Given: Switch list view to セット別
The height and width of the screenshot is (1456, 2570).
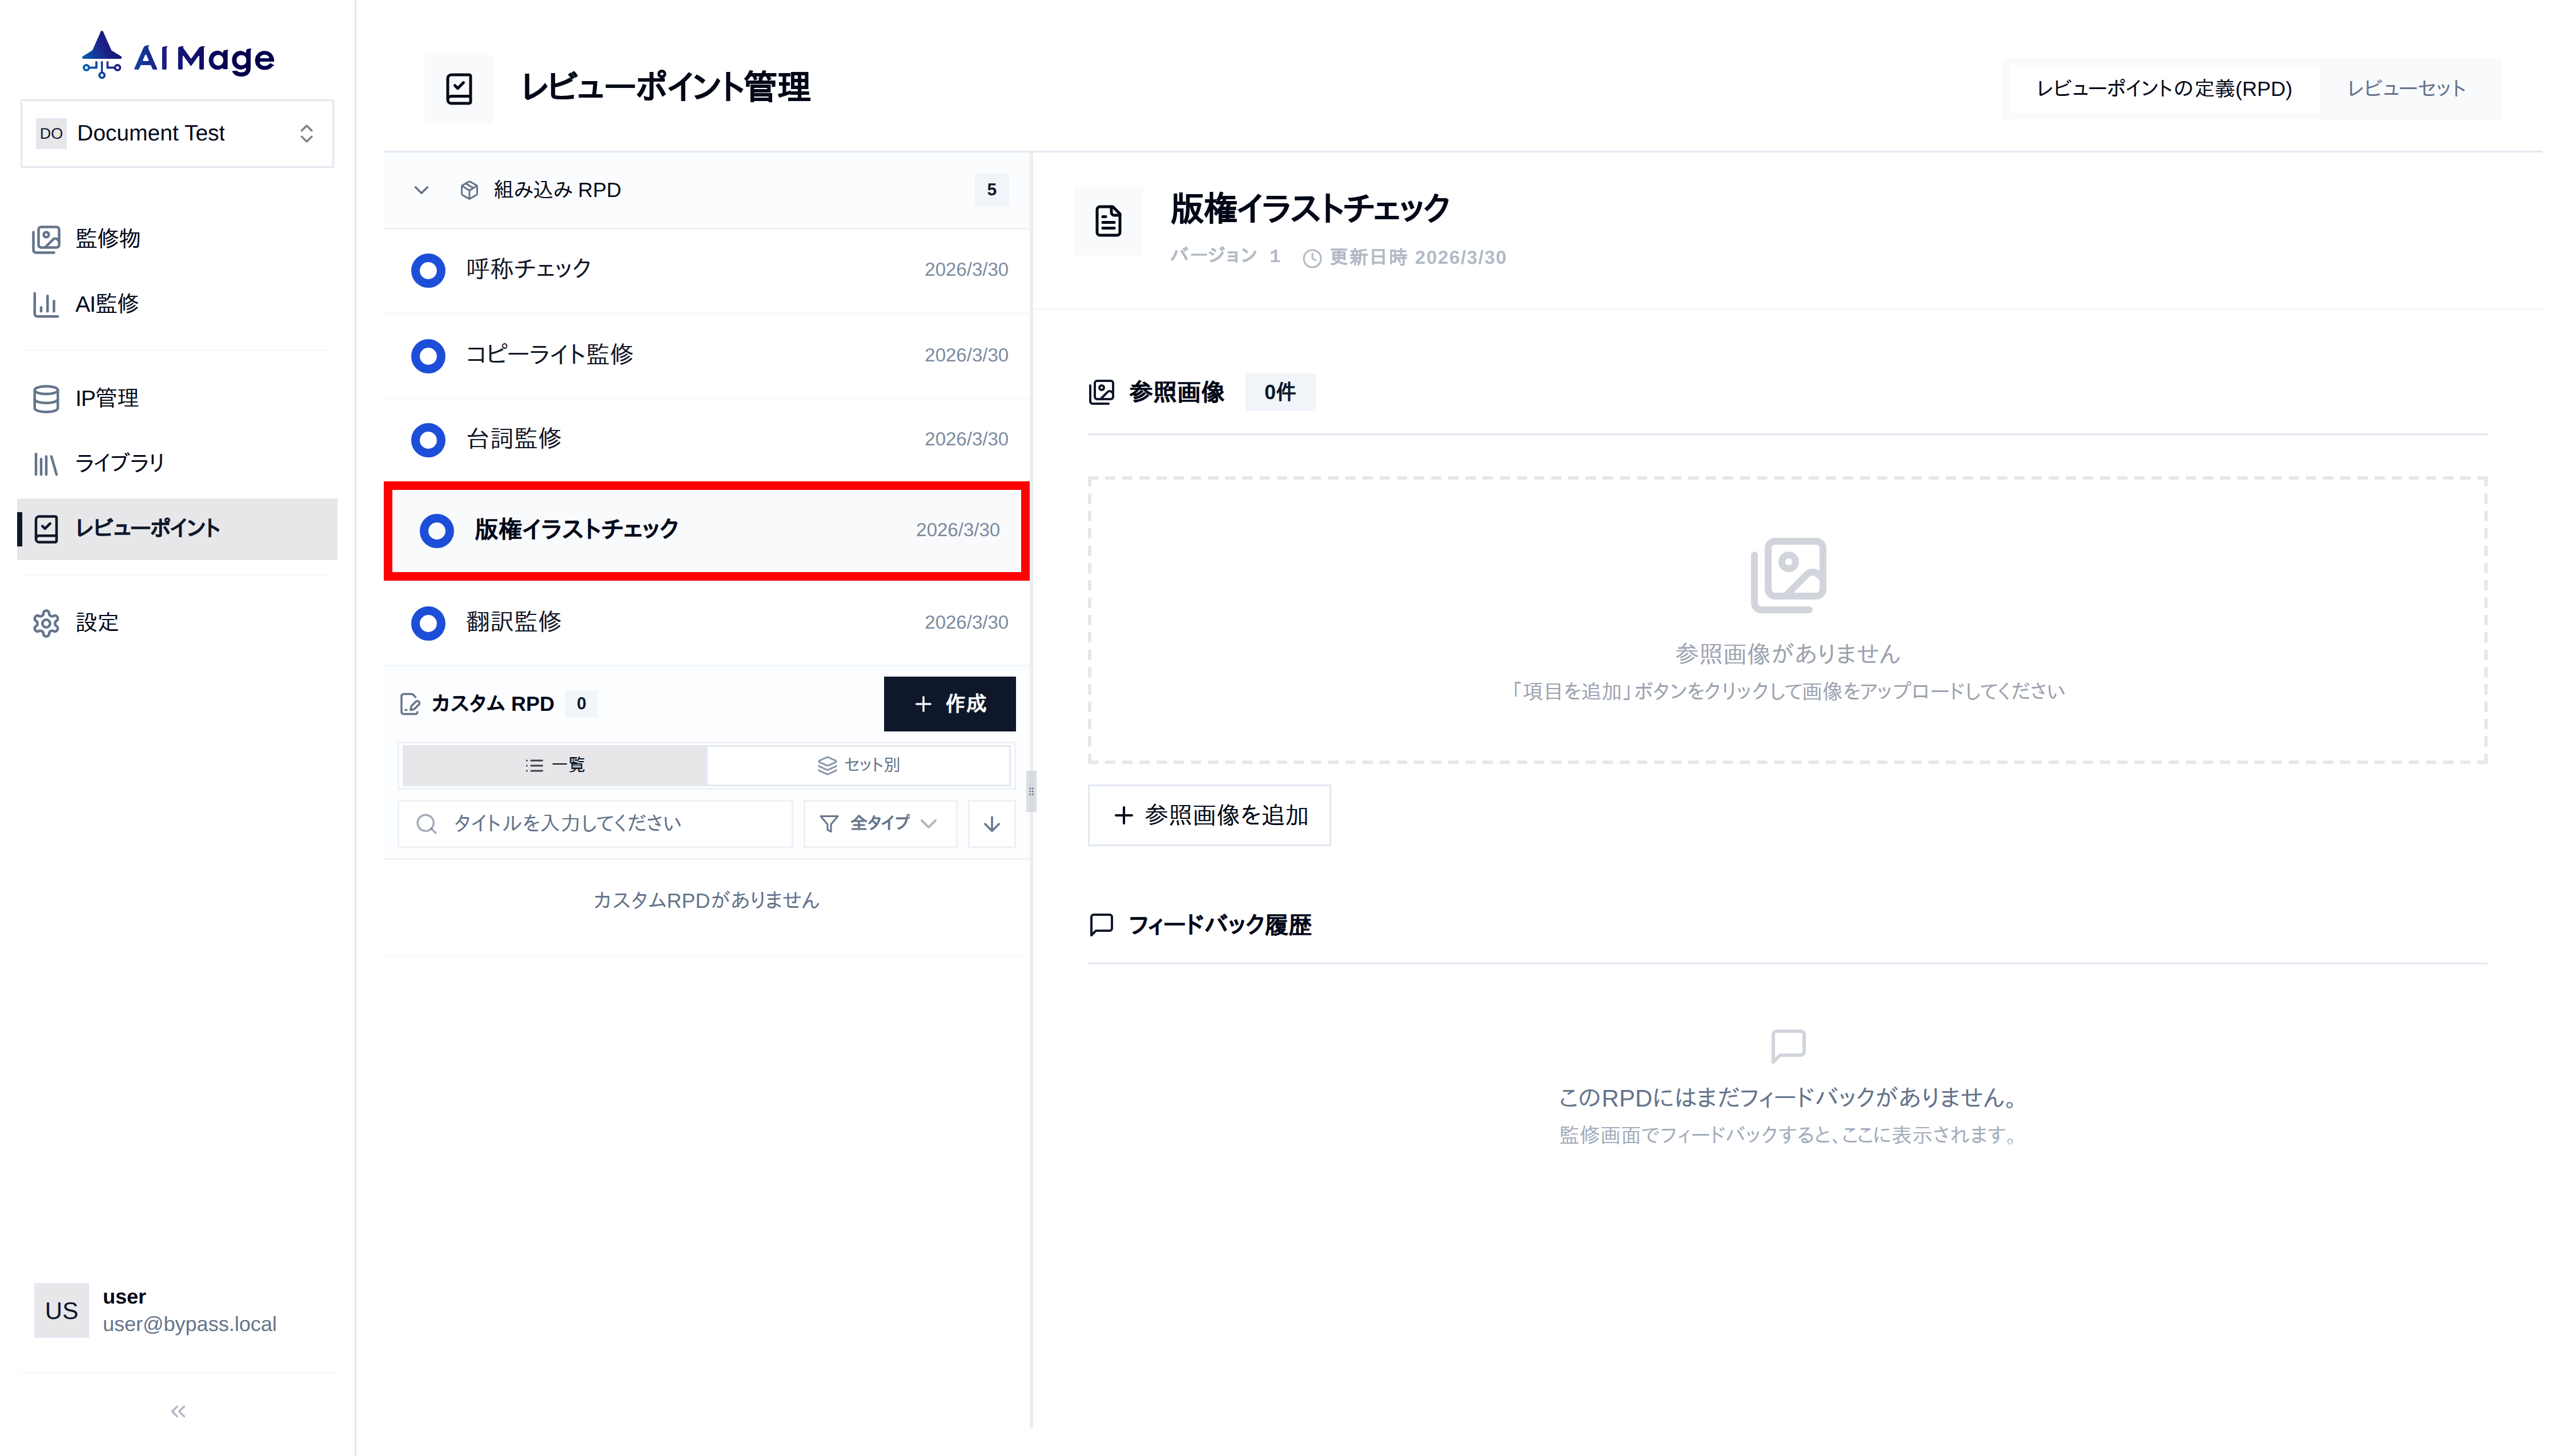Looking at the screenshot, I should [x=859, y=765].
